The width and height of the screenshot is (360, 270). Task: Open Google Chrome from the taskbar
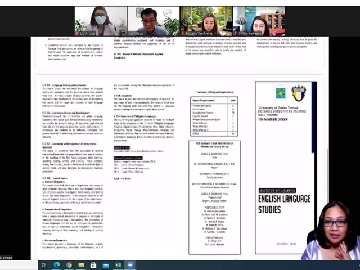point(69,265)
